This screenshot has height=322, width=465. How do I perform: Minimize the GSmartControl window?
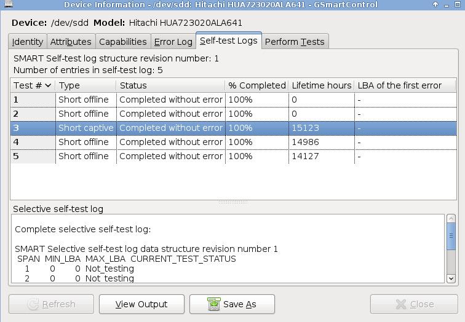[447, 5]
